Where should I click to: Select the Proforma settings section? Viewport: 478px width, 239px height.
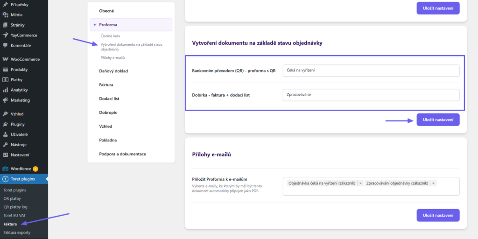(x=131, y=25)
